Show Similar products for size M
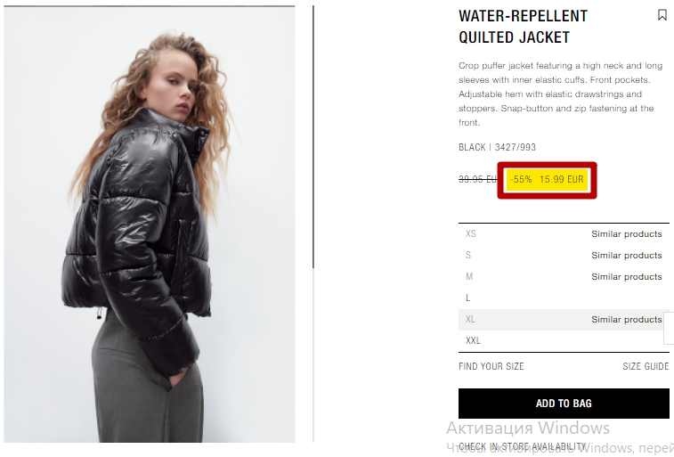 (x=626, y=276)
